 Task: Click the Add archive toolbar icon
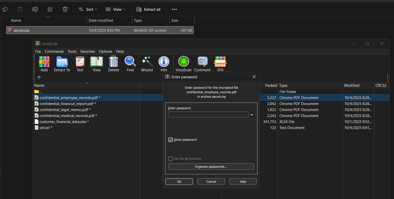point(44,64)
